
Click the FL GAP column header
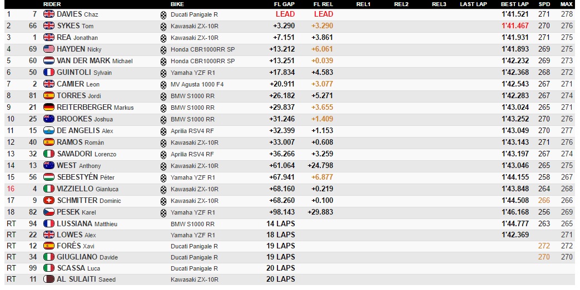pos(284,4)
